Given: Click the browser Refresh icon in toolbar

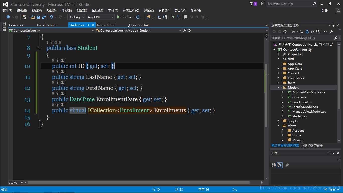Looking at the screenshot, I should [138, 17].
